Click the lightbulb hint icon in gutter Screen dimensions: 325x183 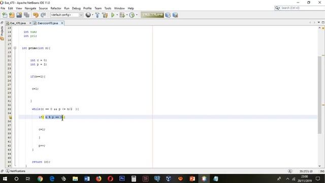pyautogui.click(x=10, y=117)
